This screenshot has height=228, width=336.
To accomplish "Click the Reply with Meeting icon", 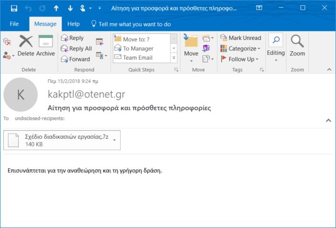I will (x=100, y=42).
